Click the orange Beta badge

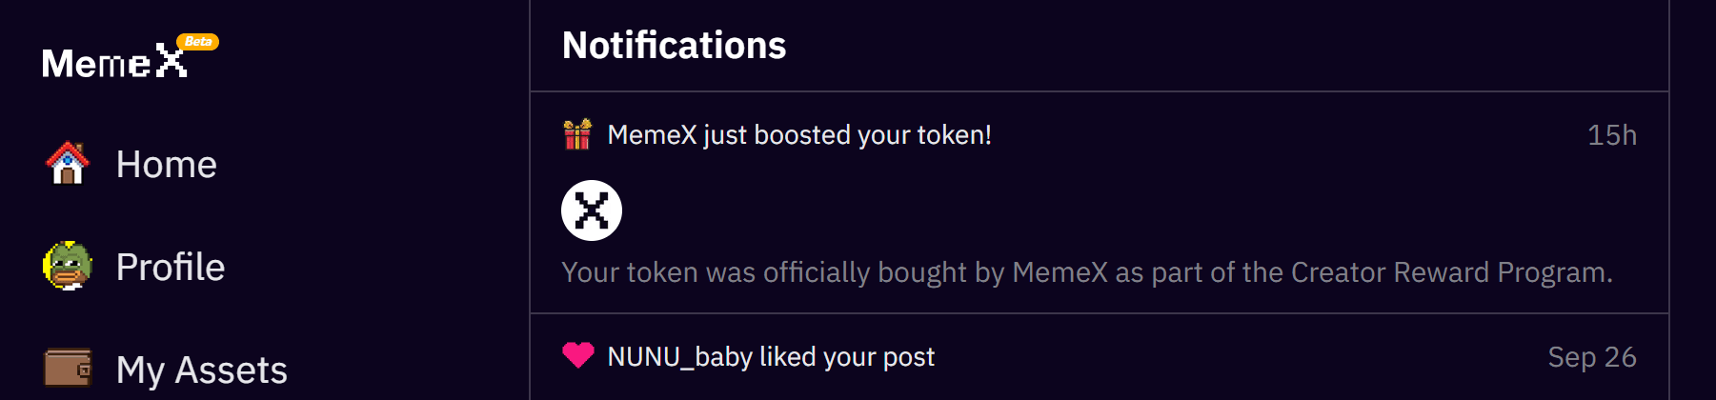click(198, 42)
